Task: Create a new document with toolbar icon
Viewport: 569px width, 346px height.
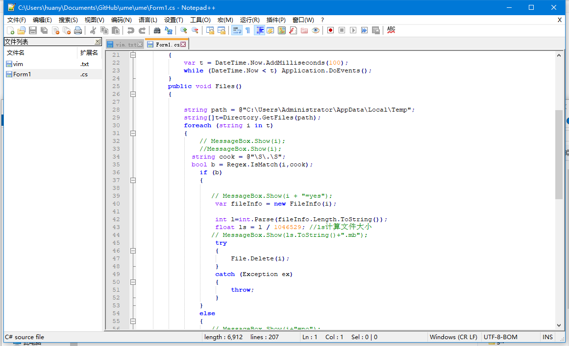Action: [x=10, y=30]
